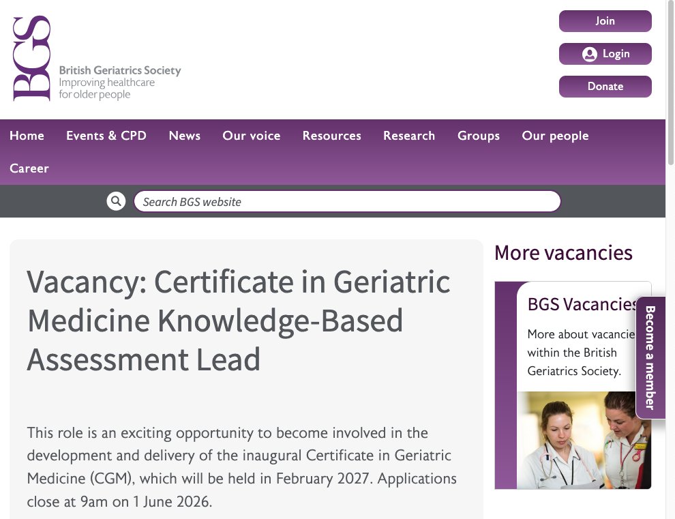Click the user avatar icon in Login
Image resolution: width=675 pixels, height=519 pixels.
589,55
